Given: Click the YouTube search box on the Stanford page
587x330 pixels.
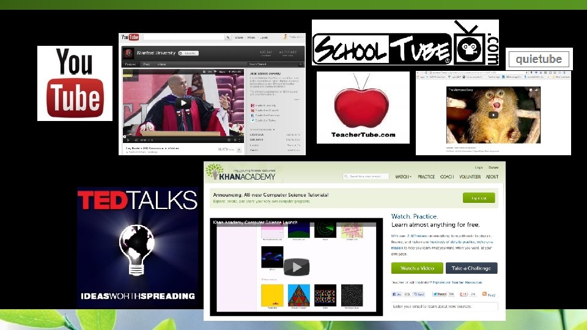Looking at the screenshot, I should 183,37.
